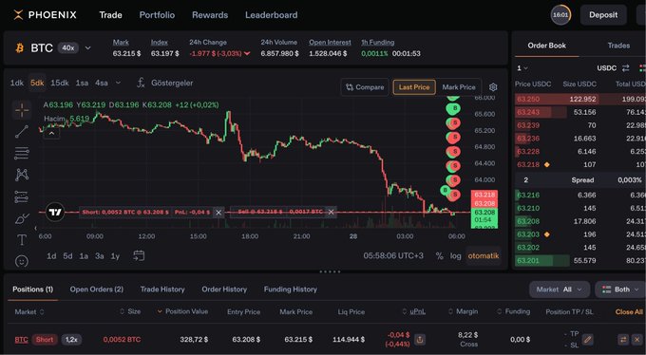Switch to Funding History tab
646x355 pixels.
pyautogui.click(x=291, y=290)
